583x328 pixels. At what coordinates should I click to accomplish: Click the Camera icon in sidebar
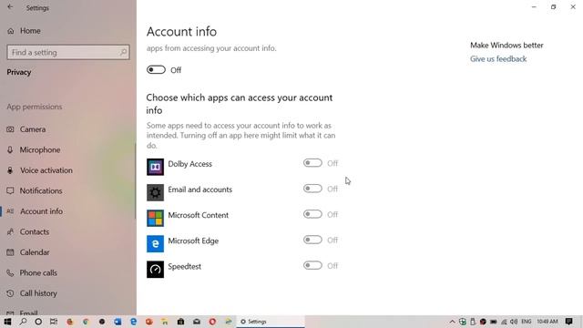click(x=10, y=129)
